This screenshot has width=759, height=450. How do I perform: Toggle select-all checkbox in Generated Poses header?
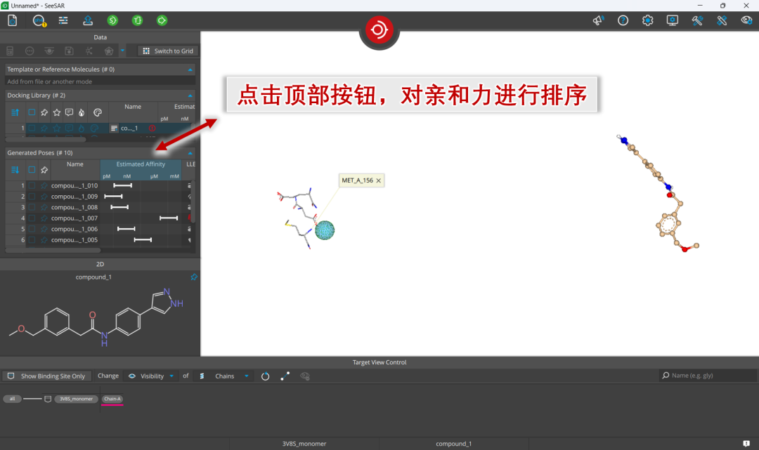tap(32, 170)
